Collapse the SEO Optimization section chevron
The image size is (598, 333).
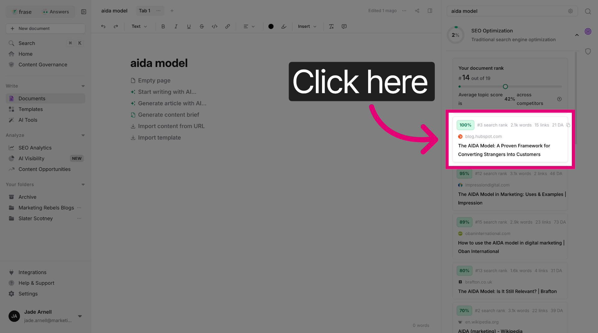point(577,35)
